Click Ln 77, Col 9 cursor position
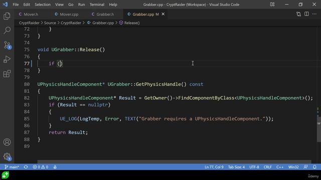 click(214, 167)
